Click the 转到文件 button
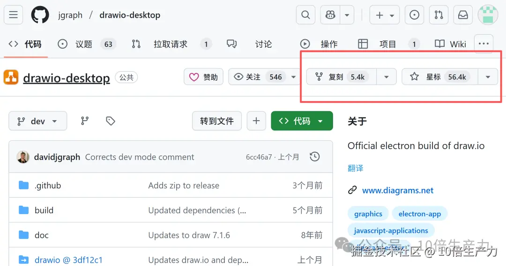 pyautogui.click(x=217, y=121)
